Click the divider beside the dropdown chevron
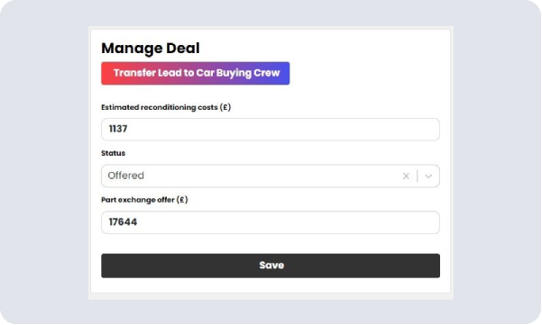542x325 pixels. coord(418,176)
